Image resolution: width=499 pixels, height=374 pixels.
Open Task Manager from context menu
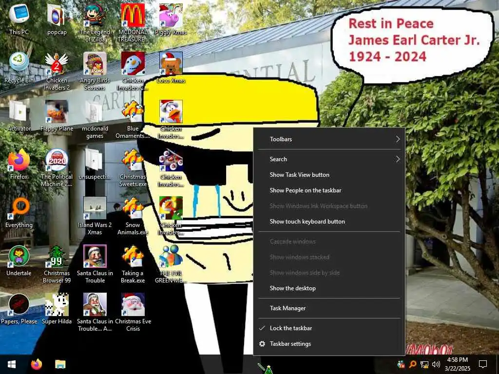[329, 308]
